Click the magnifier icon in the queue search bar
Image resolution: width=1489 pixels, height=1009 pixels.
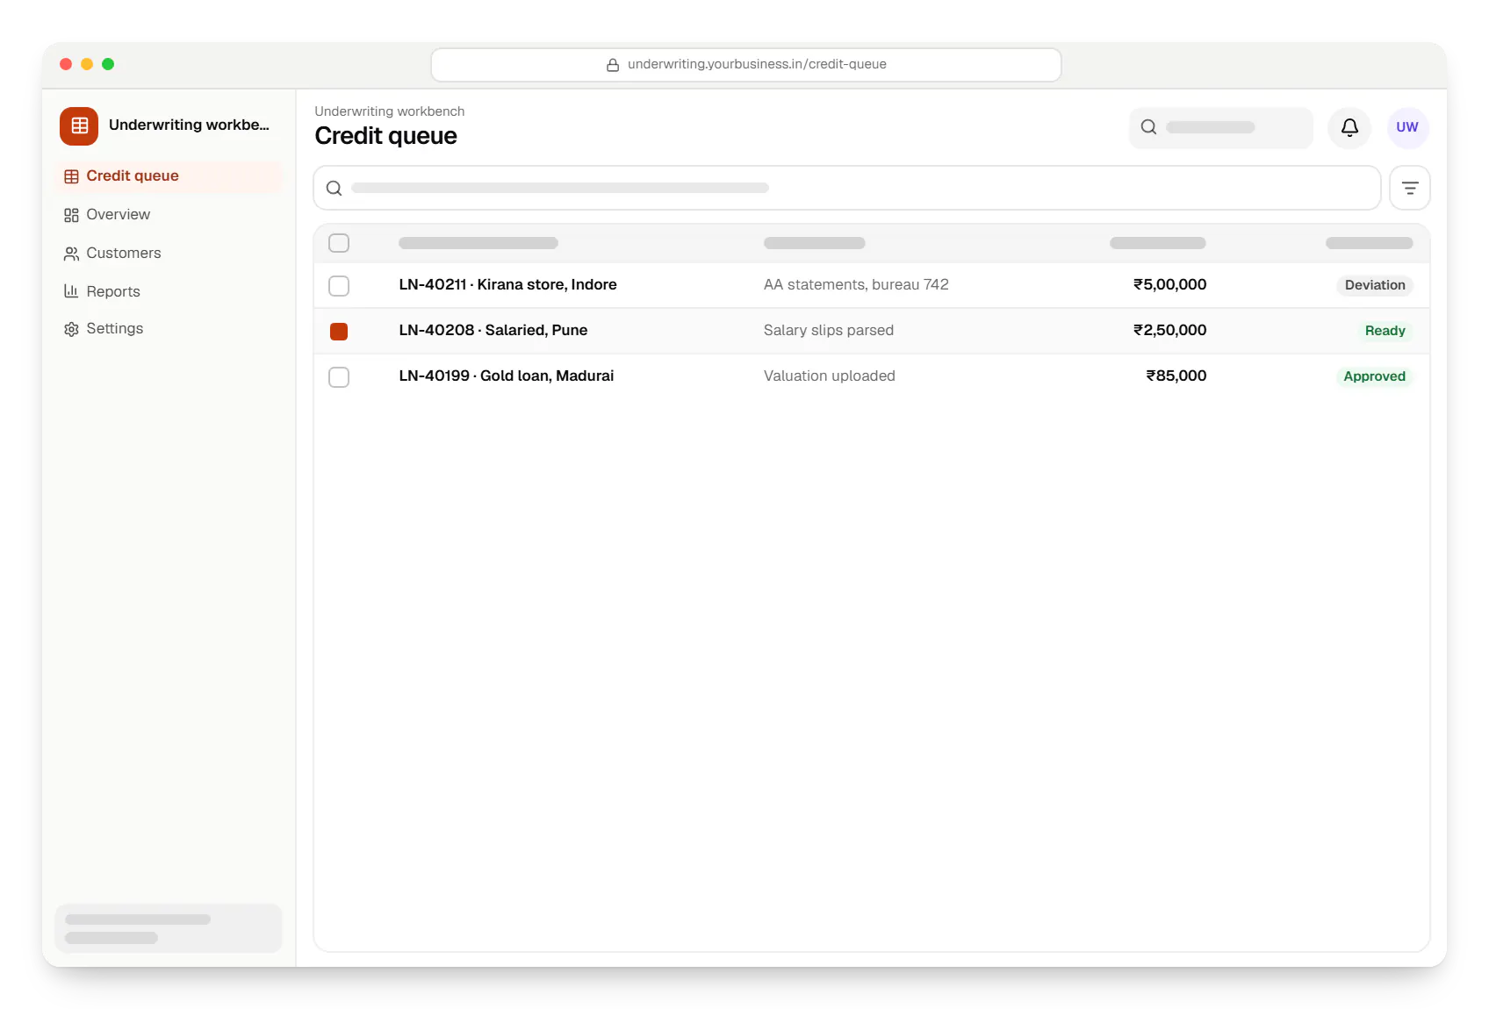(x=334, y=188)
